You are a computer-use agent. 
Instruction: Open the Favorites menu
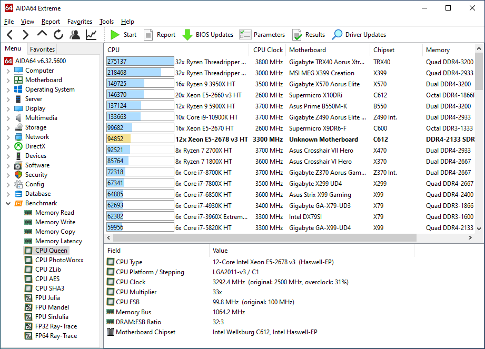(x=80, y=22)
